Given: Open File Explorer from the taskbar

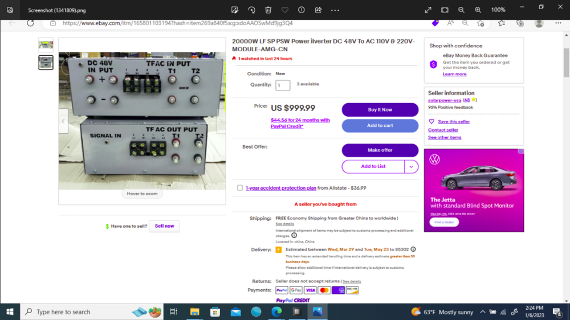Looking at the screenshot, I should coord(195,311).
